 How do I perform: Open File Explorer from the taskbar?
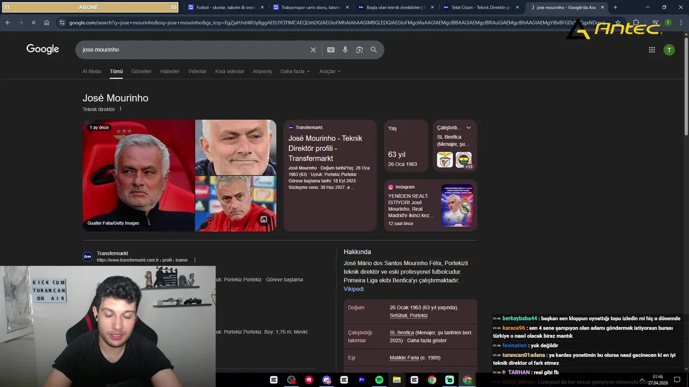(x=397, y=379)
